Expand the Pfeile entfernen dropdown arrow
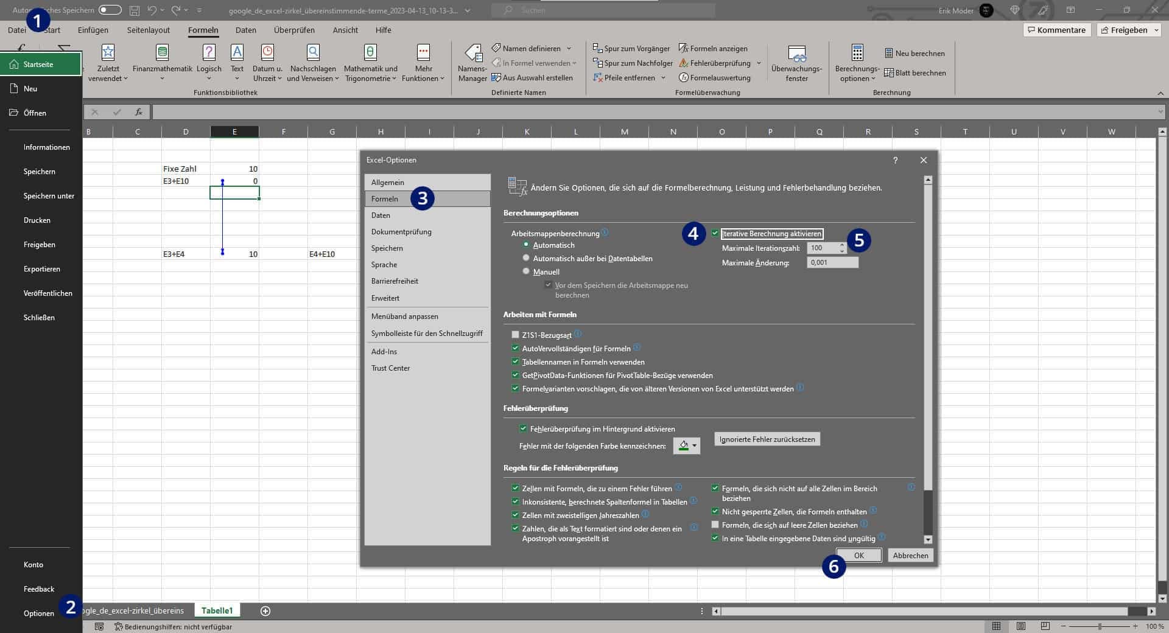 pos(663,78)
